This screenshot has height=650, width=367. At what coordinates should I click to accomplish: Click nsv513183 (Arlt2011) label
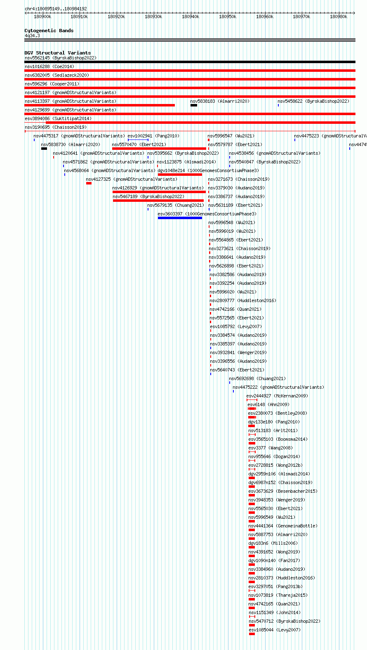click(x=273, y=431)
